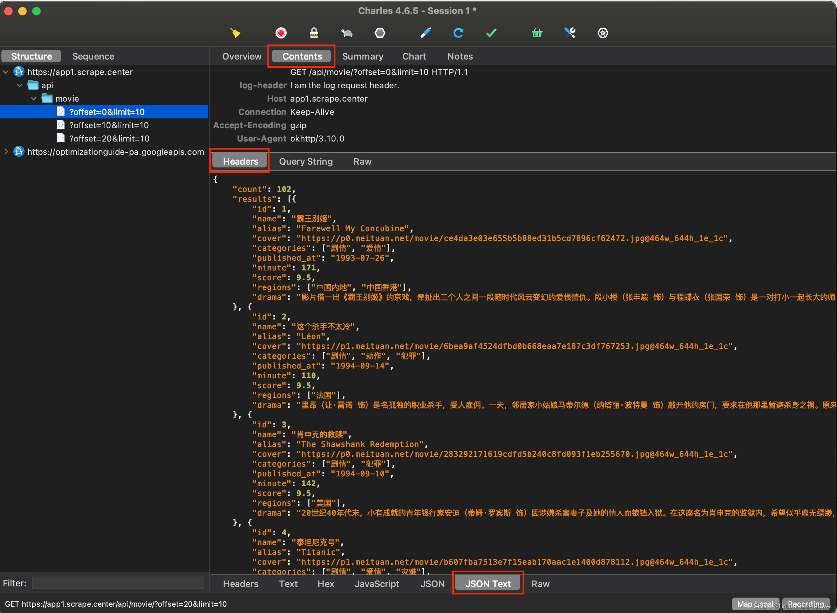
Task: Toggle SSL proxying lock icon
Action: pyautogui.click(x=314, y=33)
